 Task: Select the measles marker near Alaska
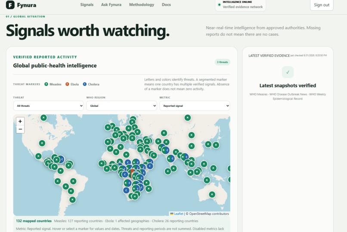click(43, 118)
